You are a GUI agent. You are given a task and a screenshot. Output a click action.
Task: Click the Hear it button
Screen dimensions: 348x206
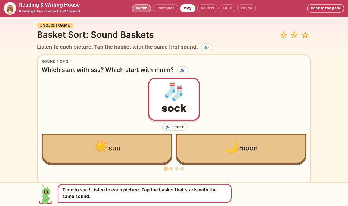pos(175,127)
